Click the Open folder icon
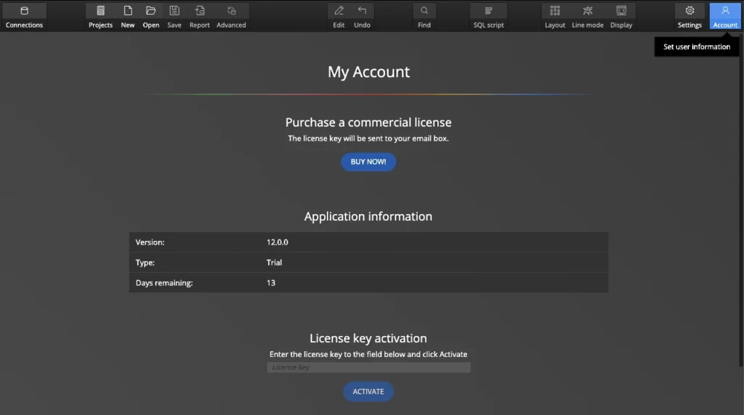Viewport: 744px width, 415px height. [151, 15]
